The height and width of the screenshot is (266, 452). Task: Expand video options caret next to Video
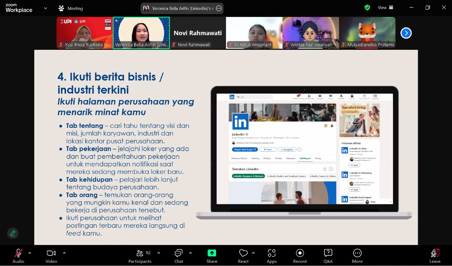coord(64,253)
